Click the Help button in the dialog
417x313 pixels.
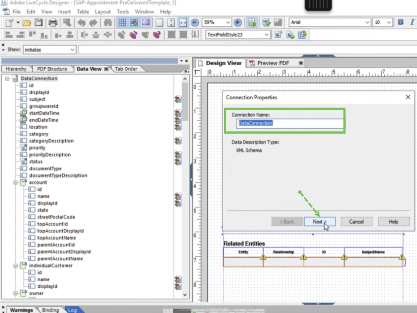point(394,222)
